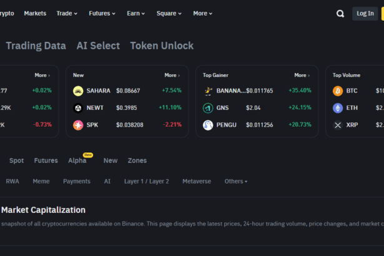384x256 pixels.
Task: Filter by RWA category
Action: point(12,181)
